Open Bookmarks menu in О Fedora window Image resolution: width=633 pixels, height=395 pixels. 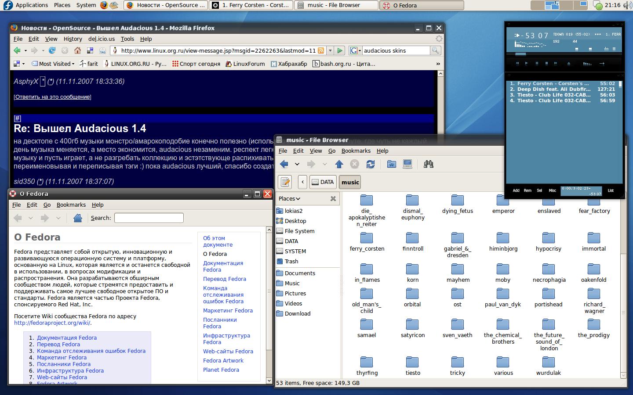click(71, 205)
